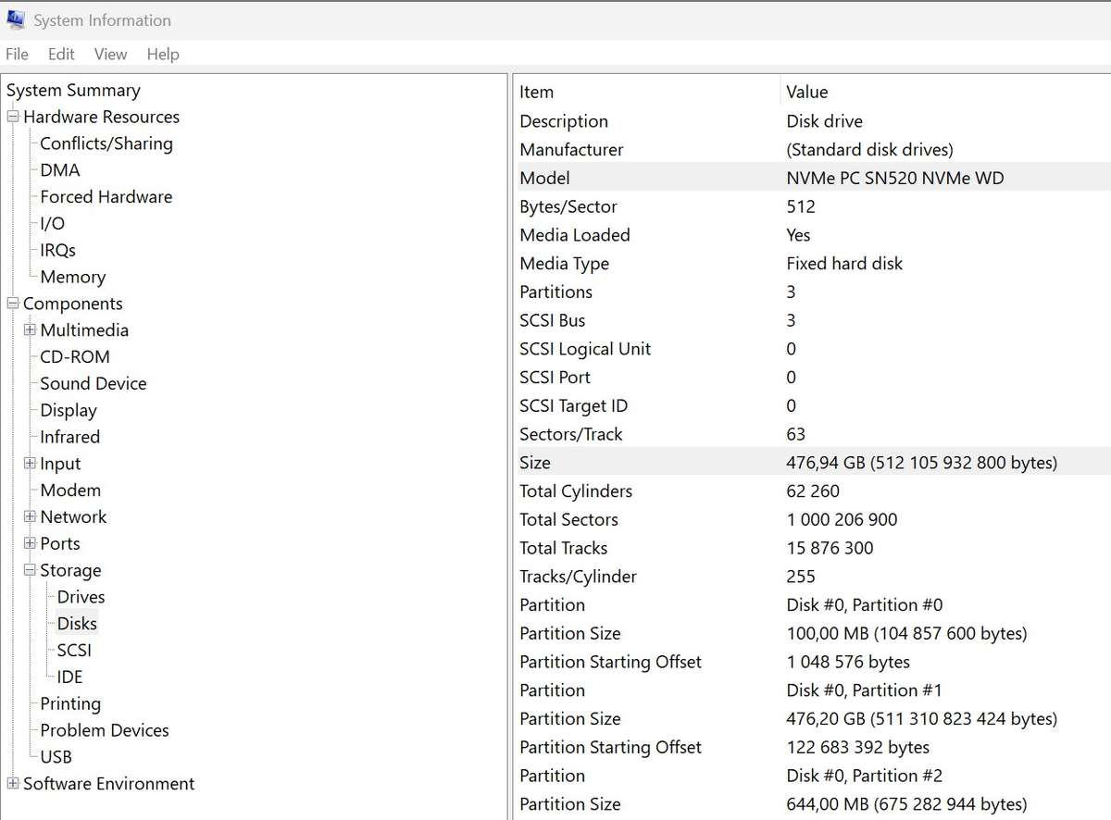Click the Value column header
This screenshot has width=1111, height=820.
point(806,92)
